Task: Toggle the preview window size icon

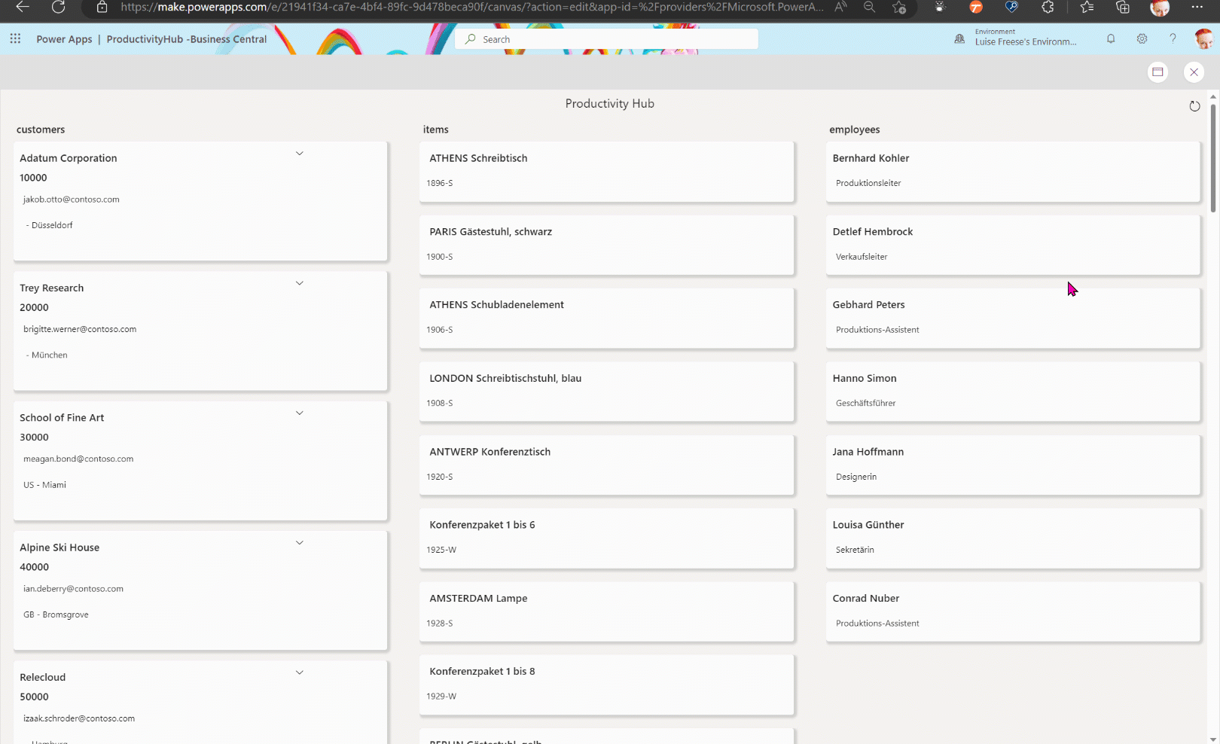Action: click(x=1158, y=72)
